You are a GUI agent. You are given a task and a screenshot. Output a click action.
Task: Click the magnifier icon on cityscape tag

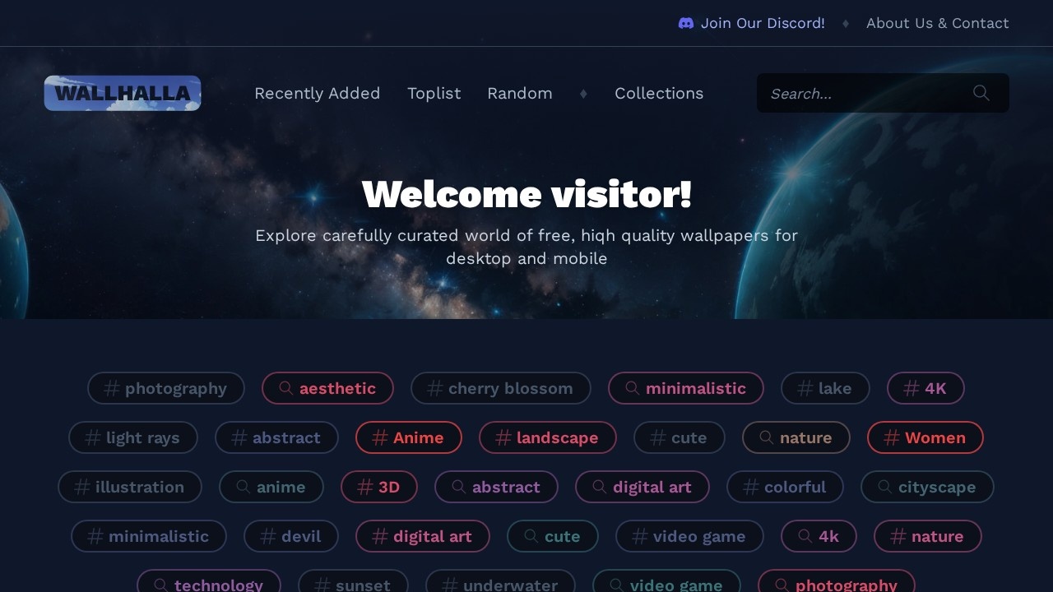(x=885, y=487)
